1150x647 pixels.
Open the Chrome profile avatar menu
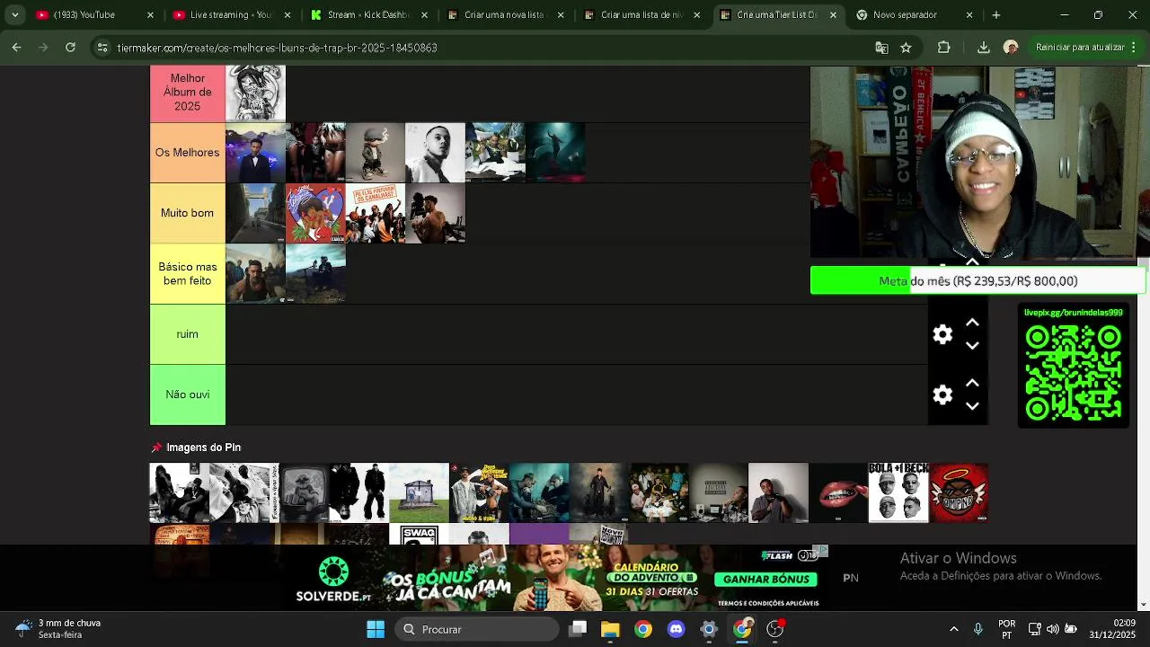(x=1011, y=48)
